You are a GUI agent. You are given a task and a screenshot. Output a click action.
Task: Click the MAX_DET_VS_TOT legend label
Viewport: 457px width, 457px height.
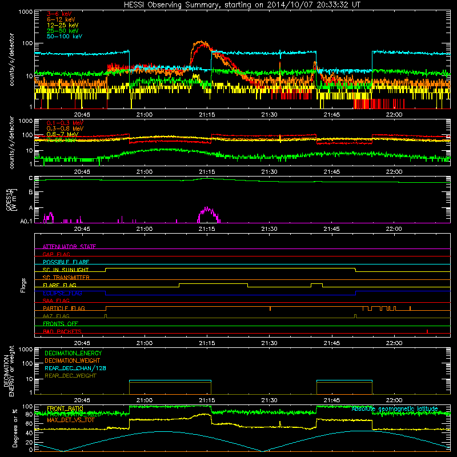70,420
